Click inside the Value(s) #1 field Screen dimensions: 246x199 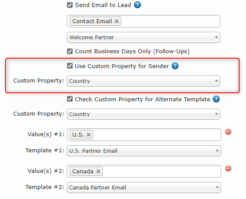157,134
